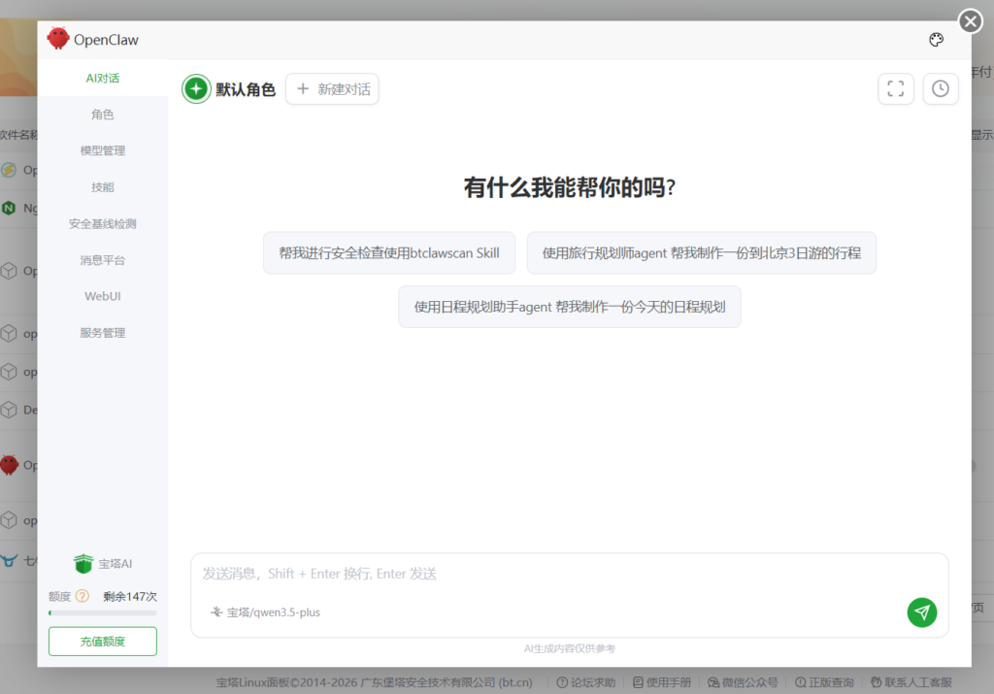
Task: Toggle fullscreen mode for the chat window
Action: (895, 88)
